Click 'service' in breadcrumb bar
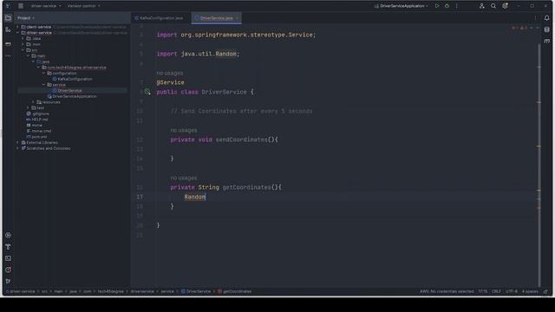 point(167,291)
